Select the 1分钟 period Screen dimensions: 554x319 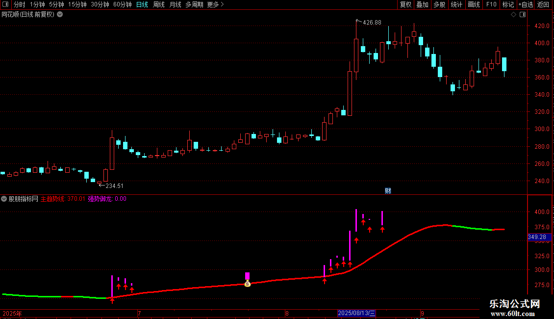[x=37, y=4]
